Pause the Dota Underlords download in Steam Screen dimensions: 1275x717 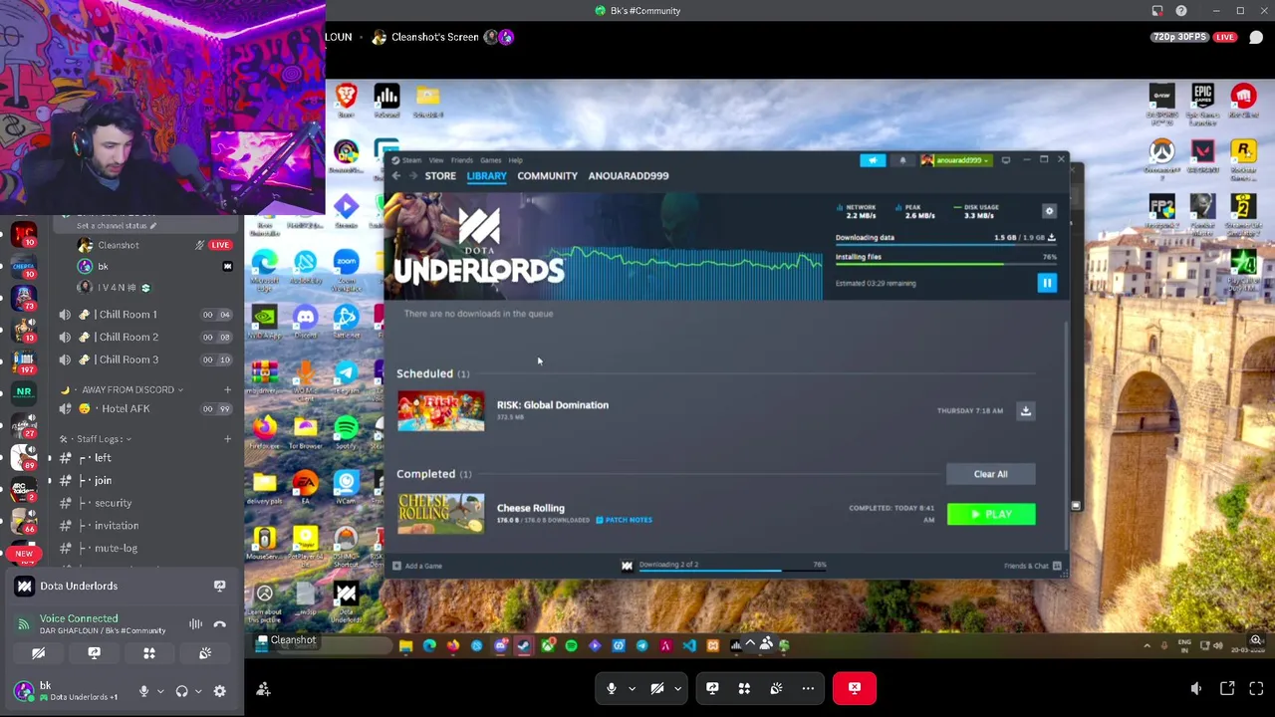(x=1047, y=283)
